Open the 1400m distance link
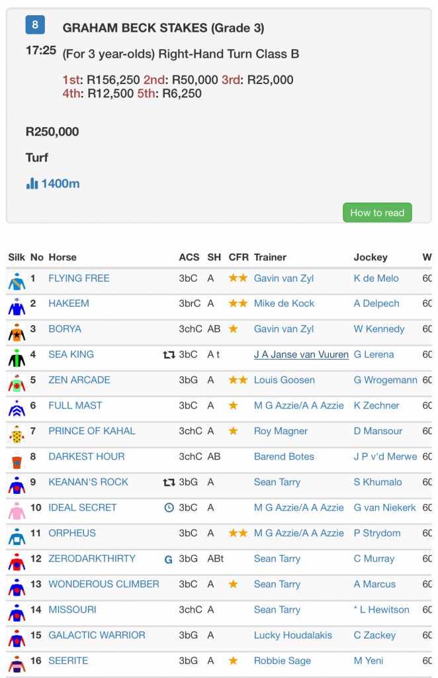Image resolution: width=438 pixels, height=678 pixels. [60, 183]
